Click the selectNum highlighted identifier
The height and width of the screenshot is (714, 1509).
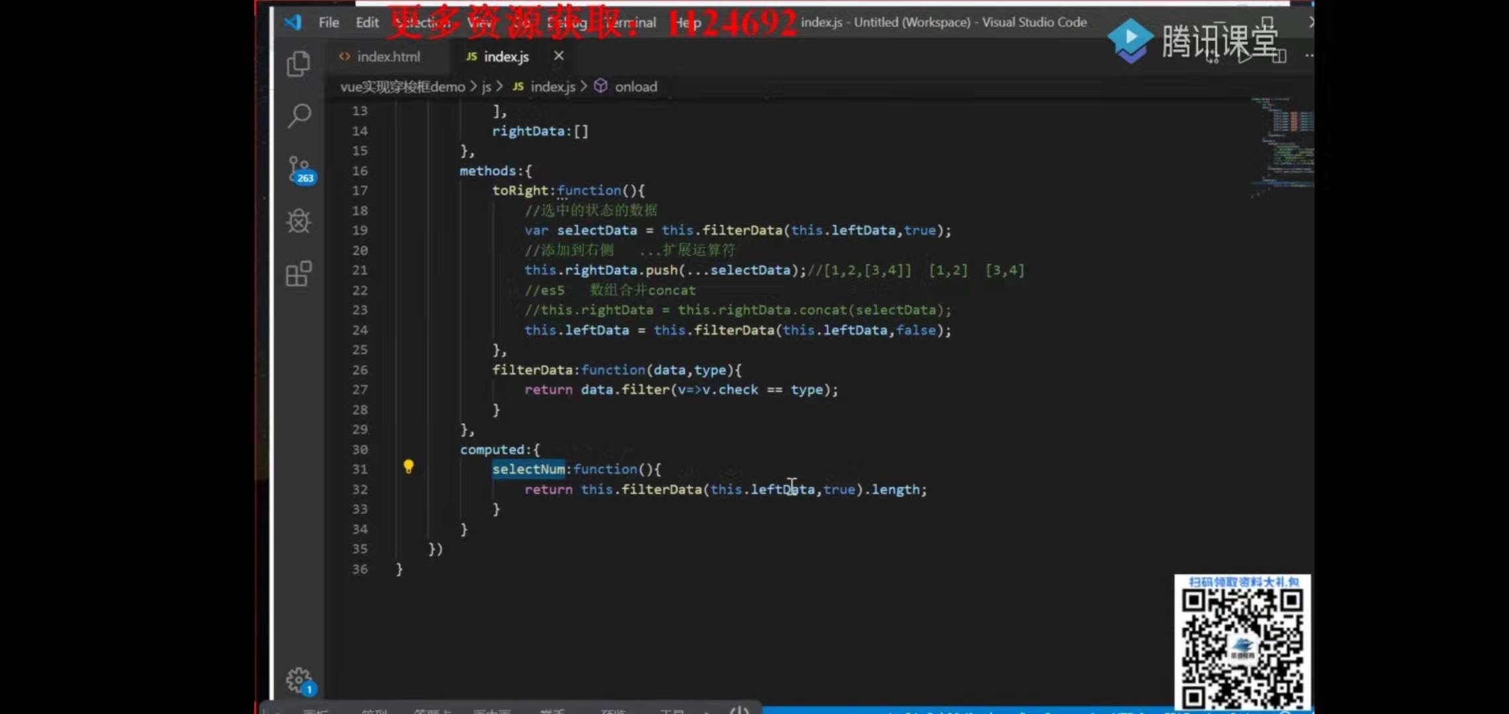coord(528,469)
